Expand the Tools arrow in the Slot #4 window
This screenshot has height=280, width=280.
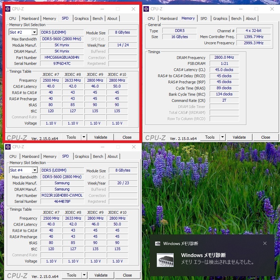[84, 275]
